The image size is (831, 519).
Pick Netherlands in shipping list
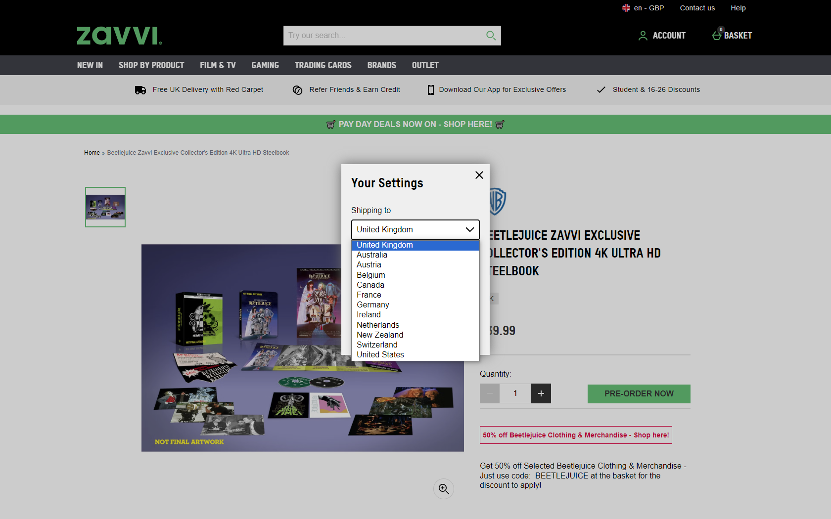(415, 325)
